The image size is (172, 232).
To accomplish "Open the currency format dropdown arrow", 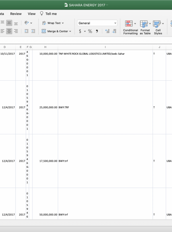I will [85, 31].
